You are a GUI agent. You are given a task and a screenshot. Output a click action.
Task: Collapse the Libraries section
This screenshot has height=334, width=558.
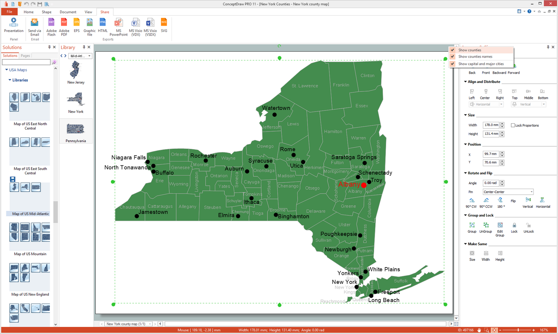pos(10,80)
